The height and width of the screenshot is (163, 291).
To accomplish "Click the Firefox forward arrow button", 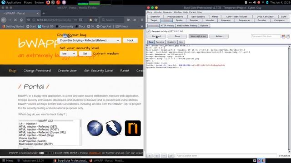I will pos(10,20).
